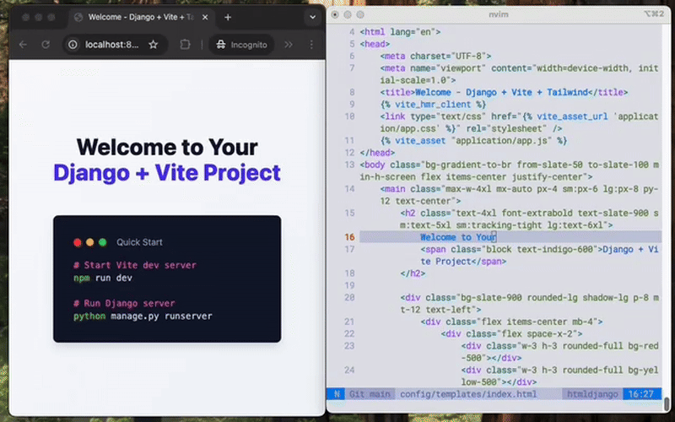Click the browser back arrow
Screen dimensions: 675x422
point(22,45)
